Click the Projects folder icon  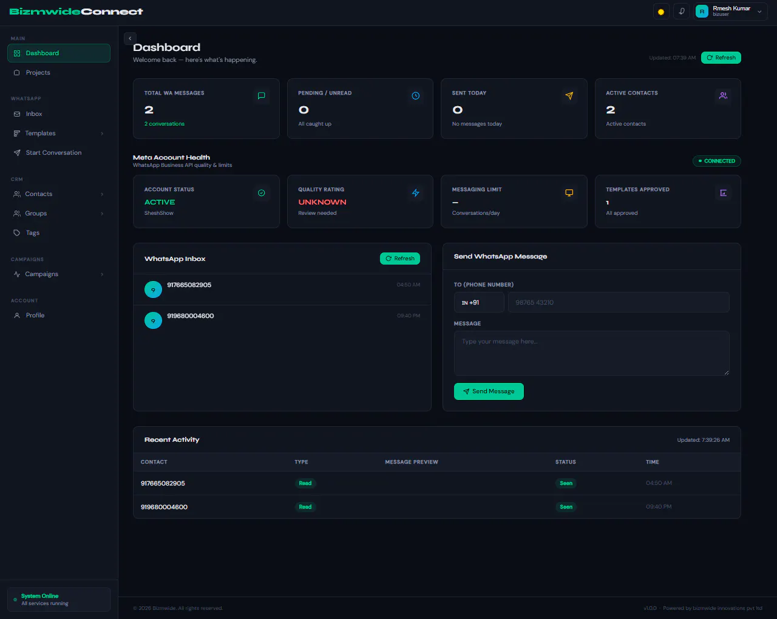coord(17,73)
